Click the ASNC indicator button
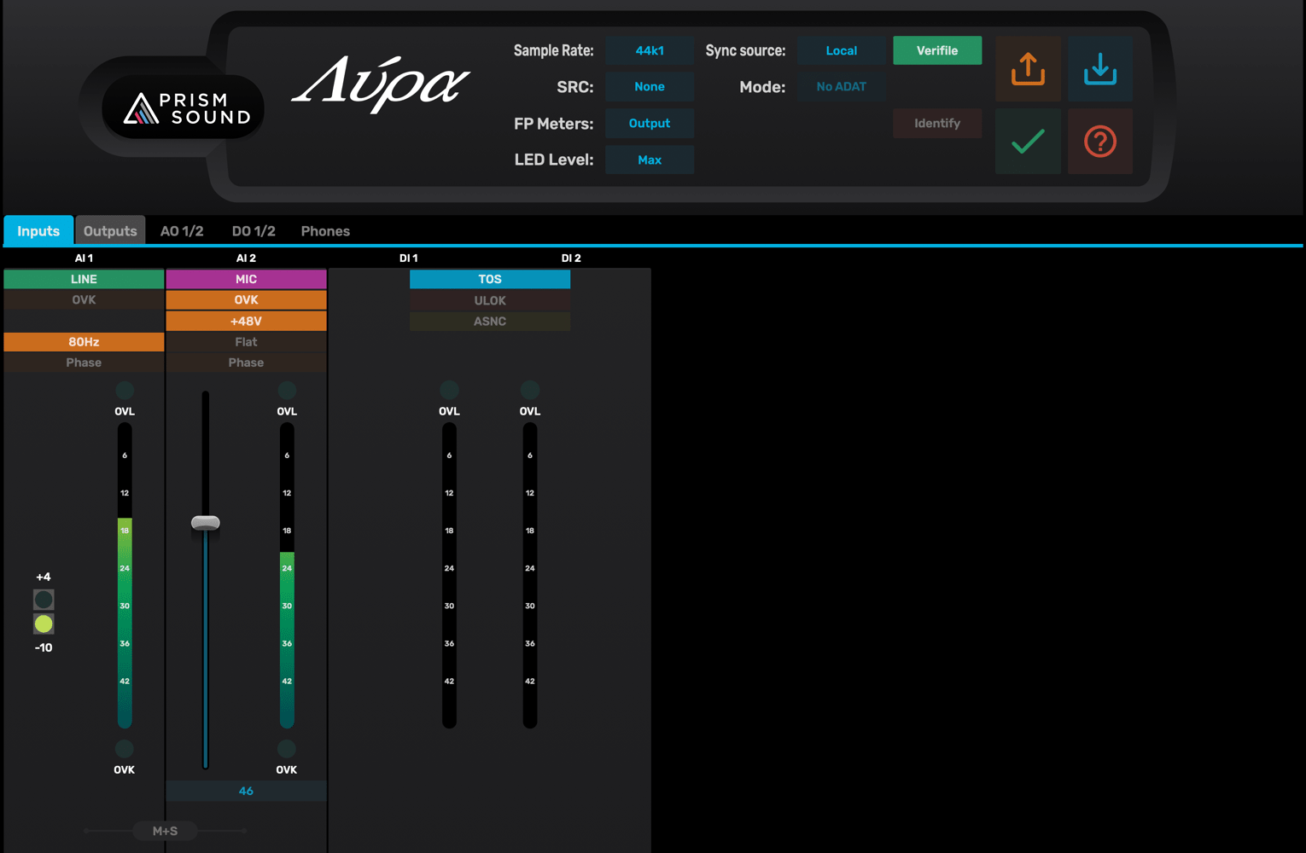The height and width of the screenshot is (853, 1306). click(490, 322)
